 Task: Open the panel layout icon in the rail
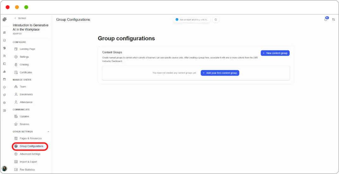click(4, 64)
